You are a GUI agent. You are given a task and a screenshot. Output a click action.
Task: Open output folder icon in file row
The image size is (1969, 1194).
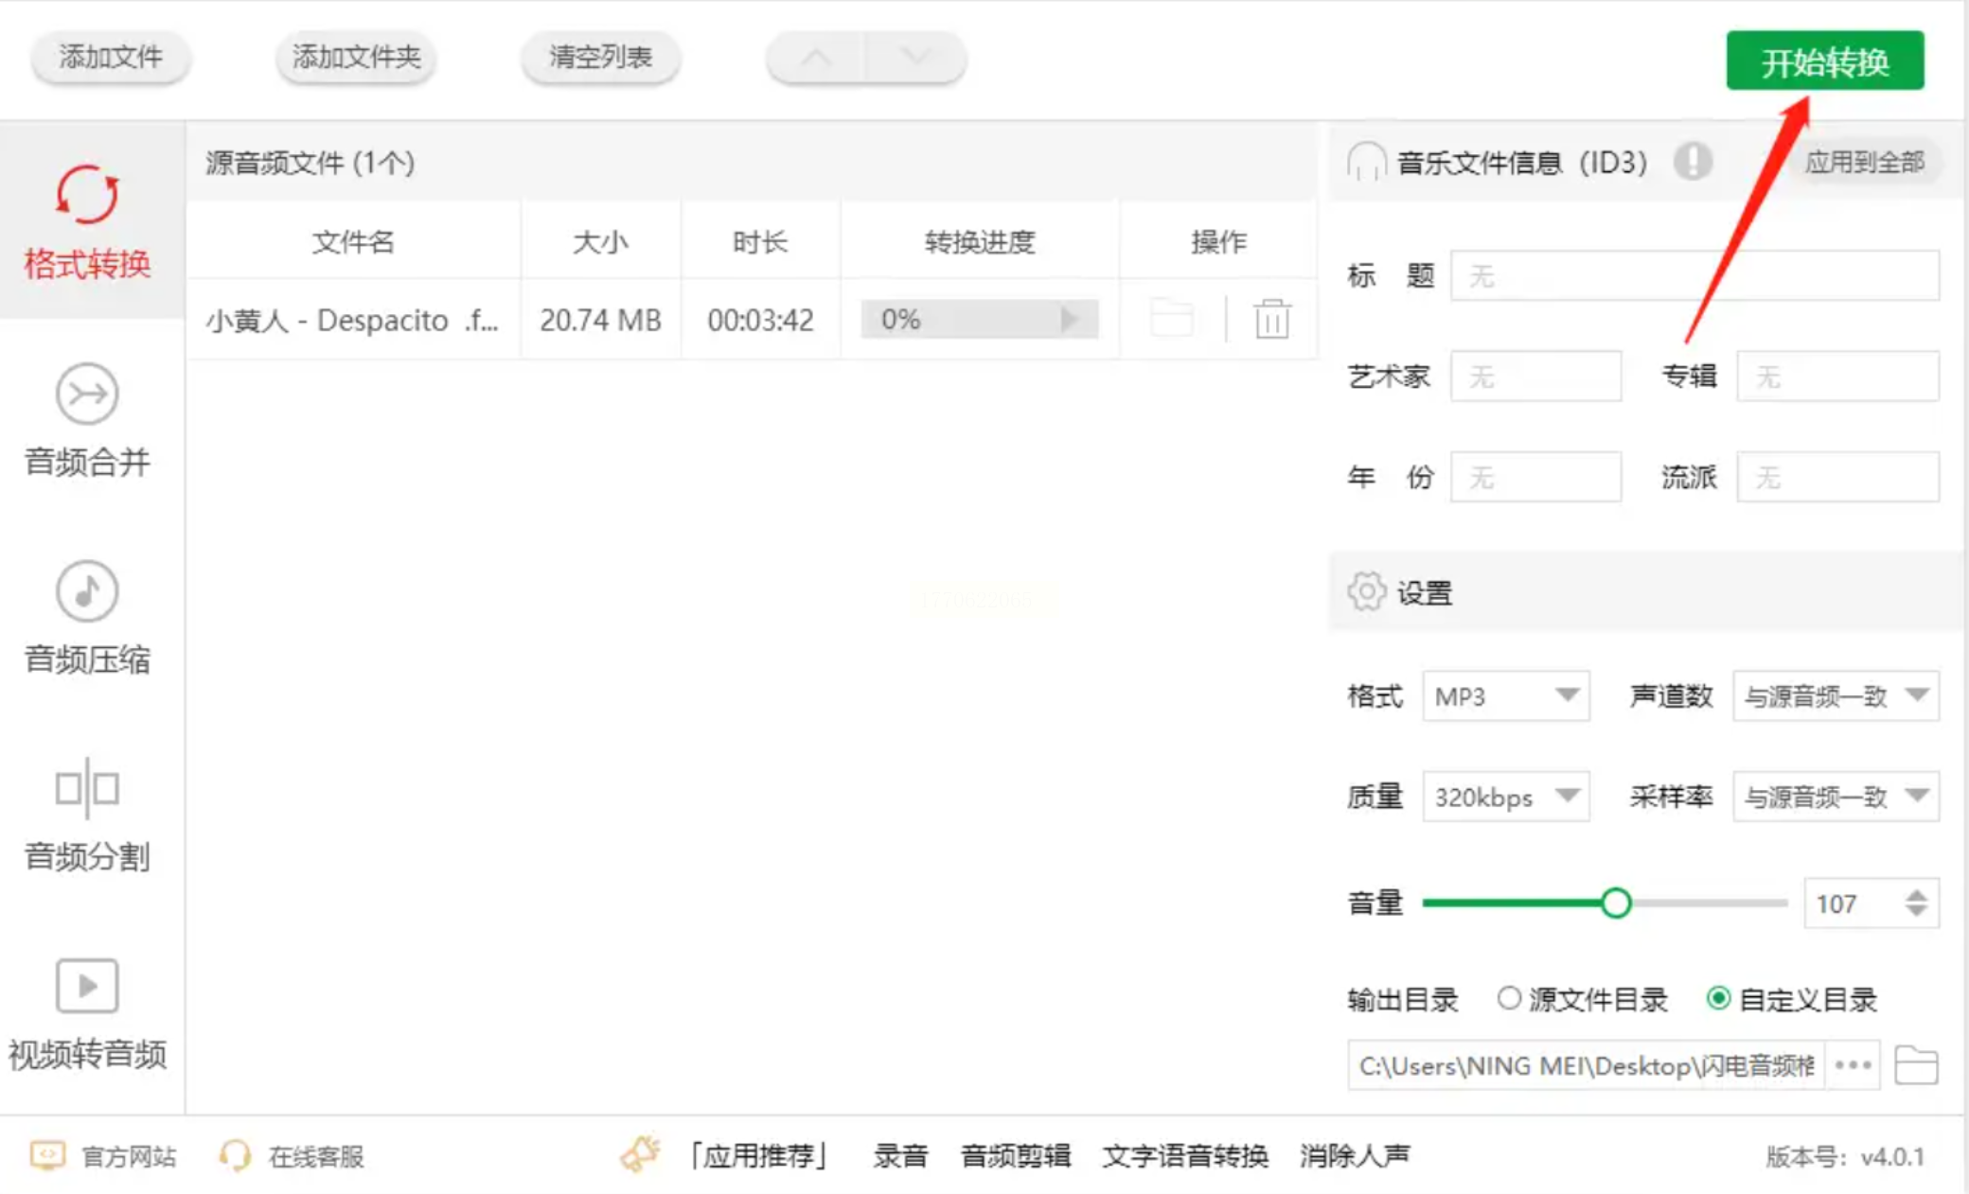(x=1172, y=319)
